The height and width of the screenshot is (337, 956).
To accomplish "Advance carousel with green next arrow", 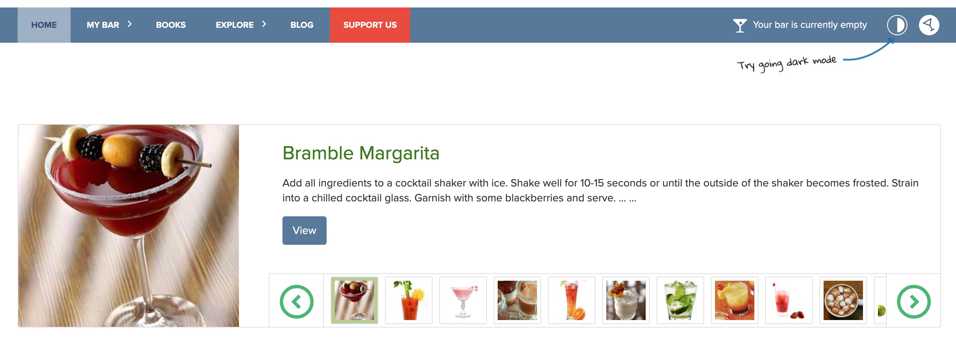I will [x=913, y=301].
